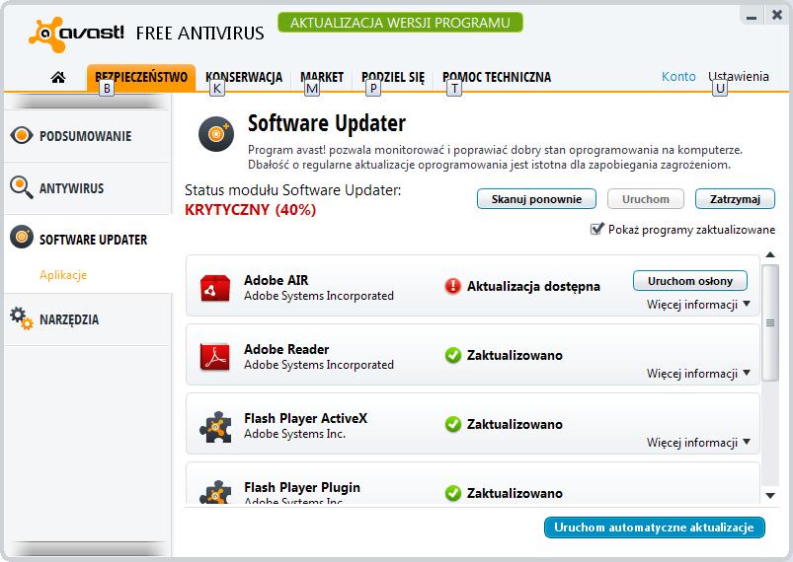This screenshot has height=562, width=793.
Task: Click the scrollbar down arrow
Action: point(770,496)
